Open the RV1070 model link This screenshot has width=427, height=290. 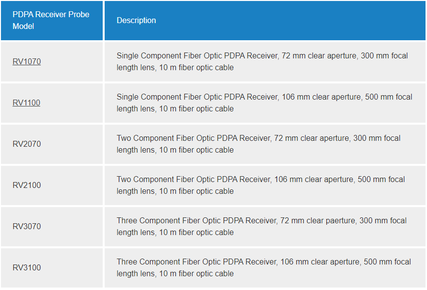[27, 62]
